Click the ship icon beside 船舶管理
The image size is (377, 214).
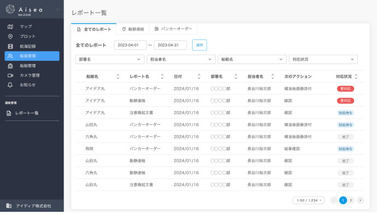tap(10, 66)
